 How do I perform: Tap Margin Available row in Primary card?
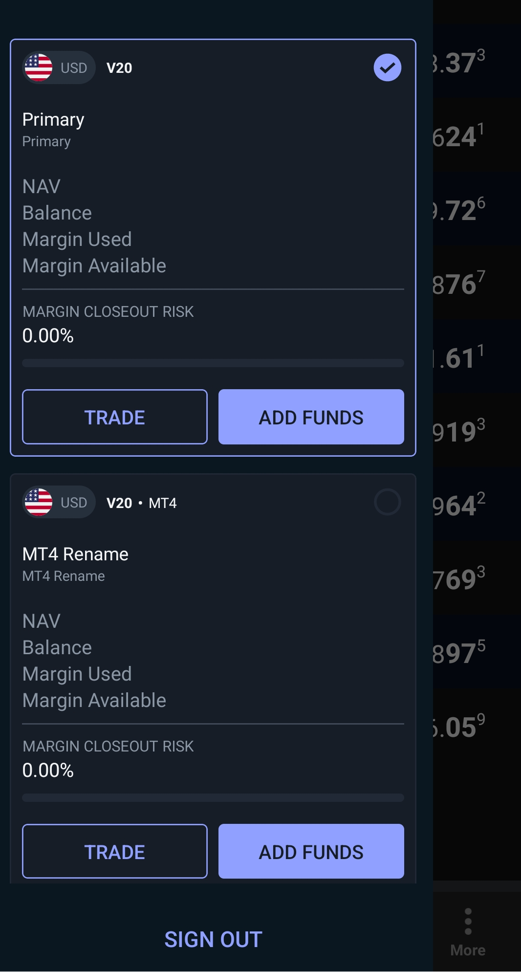point(94,266)
